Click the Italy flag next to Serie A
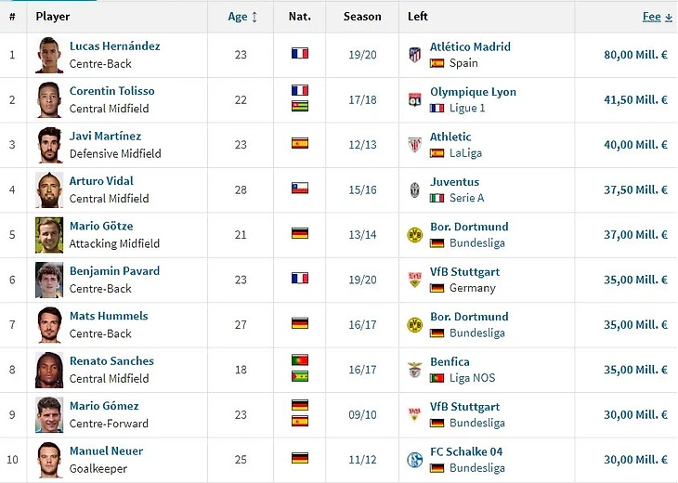Screen dimensions: 678x483 point(437,198)
